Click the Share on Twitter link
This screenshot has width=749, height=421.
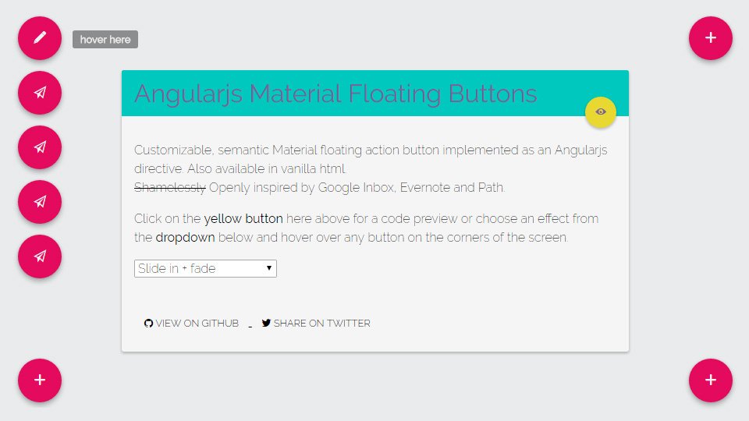[316, 323]
